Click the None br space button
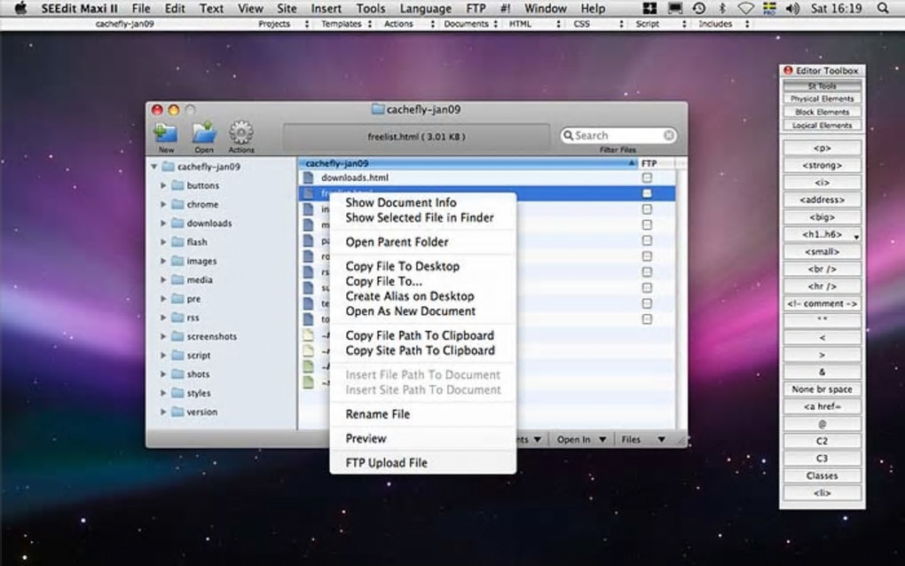The image size is (905, 566). click(822, 389)
